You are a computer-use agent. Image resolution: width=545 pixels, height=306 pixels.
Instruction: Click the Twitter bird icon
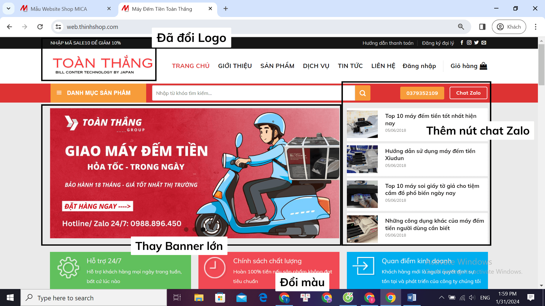(x=477, y=43)
